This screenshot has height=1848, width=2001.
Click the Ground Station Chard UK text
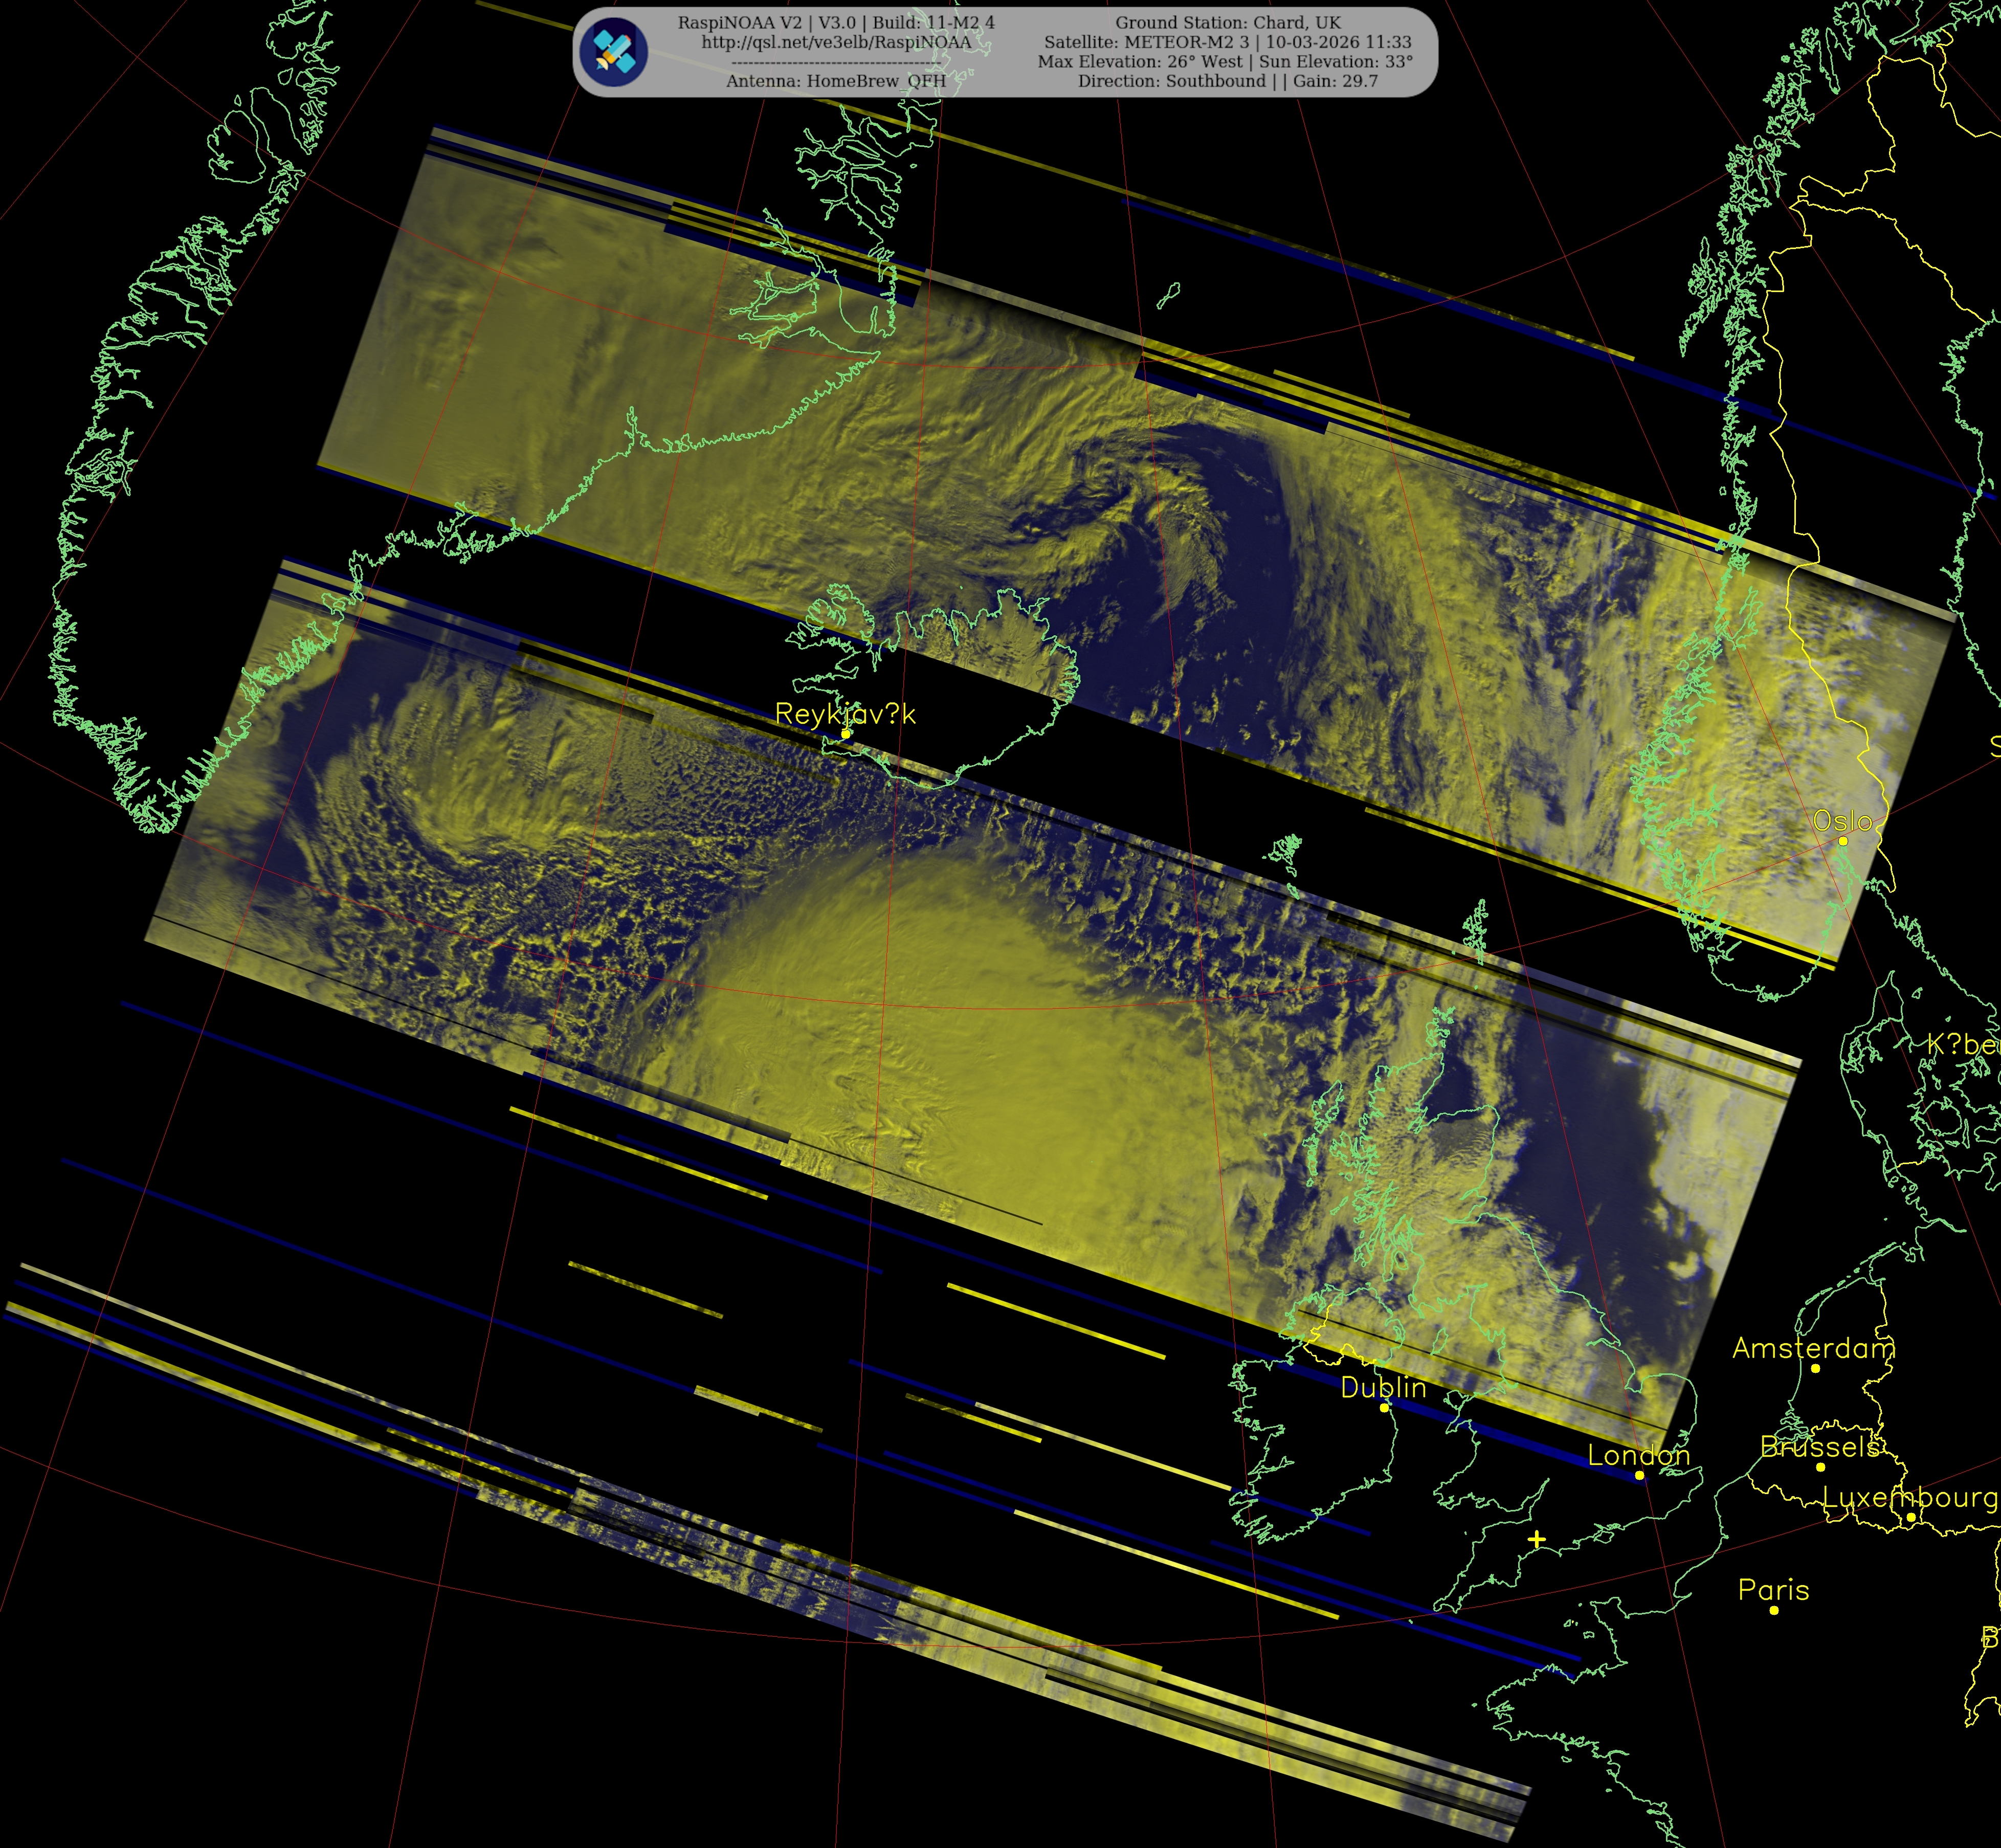click(x=1227, y=22)
